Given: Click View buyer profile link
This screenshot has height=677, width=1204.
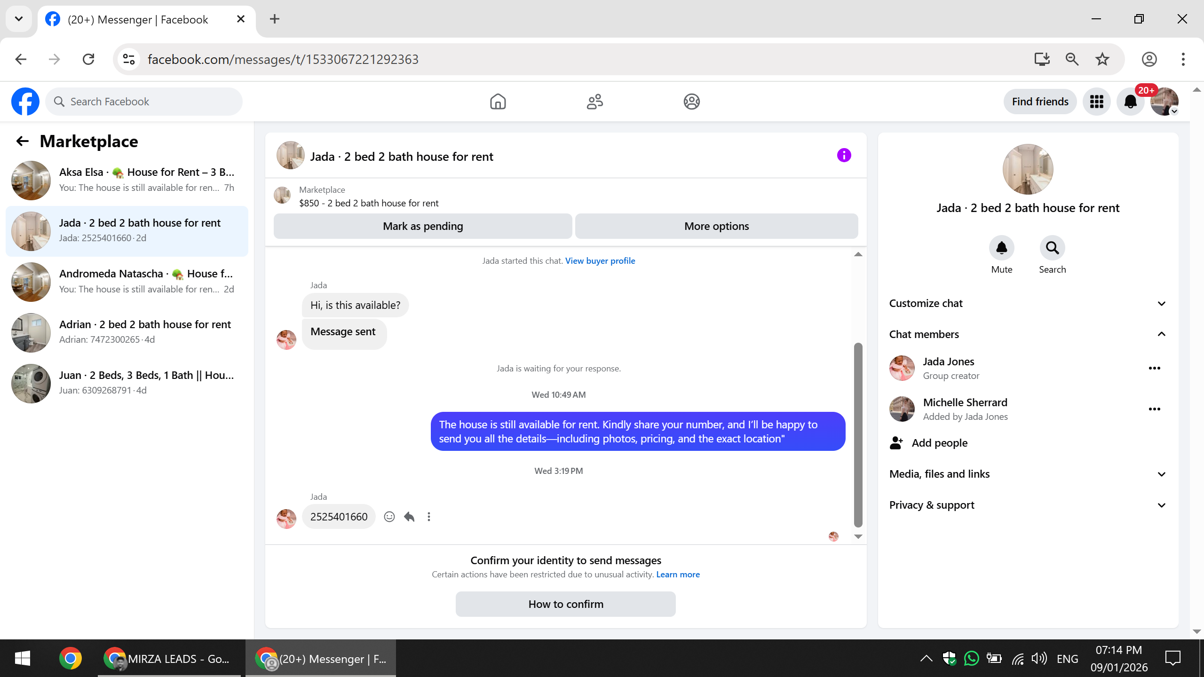Looking at the screenshot, I should click(x=600, y=261).
